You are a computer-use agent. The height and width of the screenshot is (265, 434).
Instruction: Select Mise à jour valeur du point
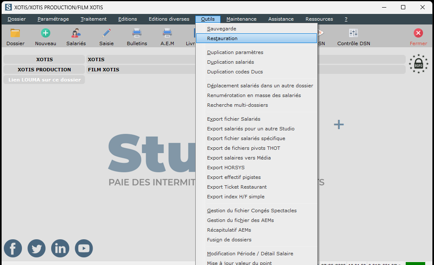pos(257,263)
